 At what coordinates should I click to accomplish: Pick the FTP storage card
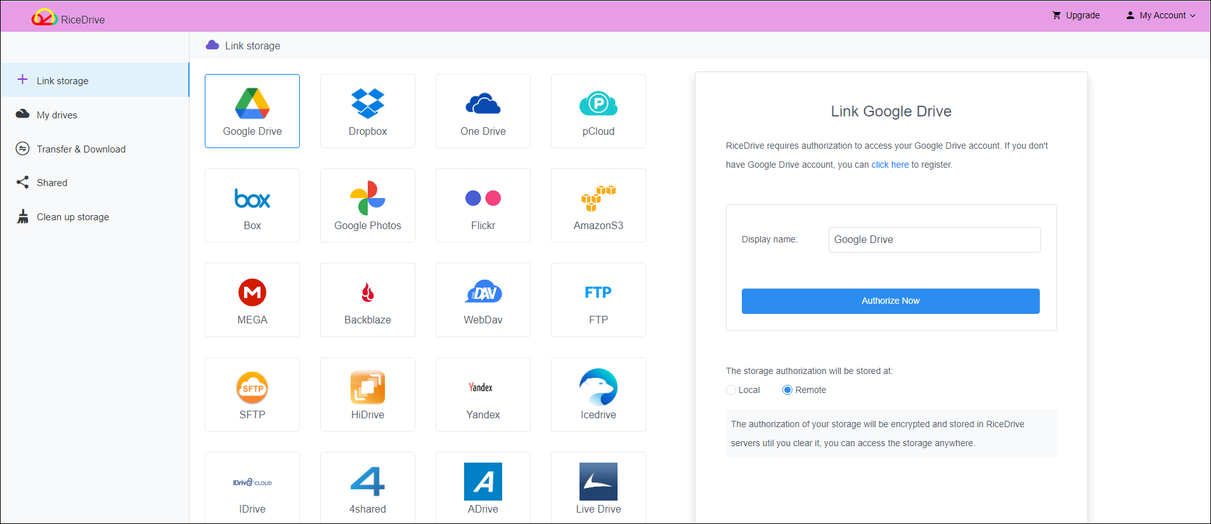point(599,300)
